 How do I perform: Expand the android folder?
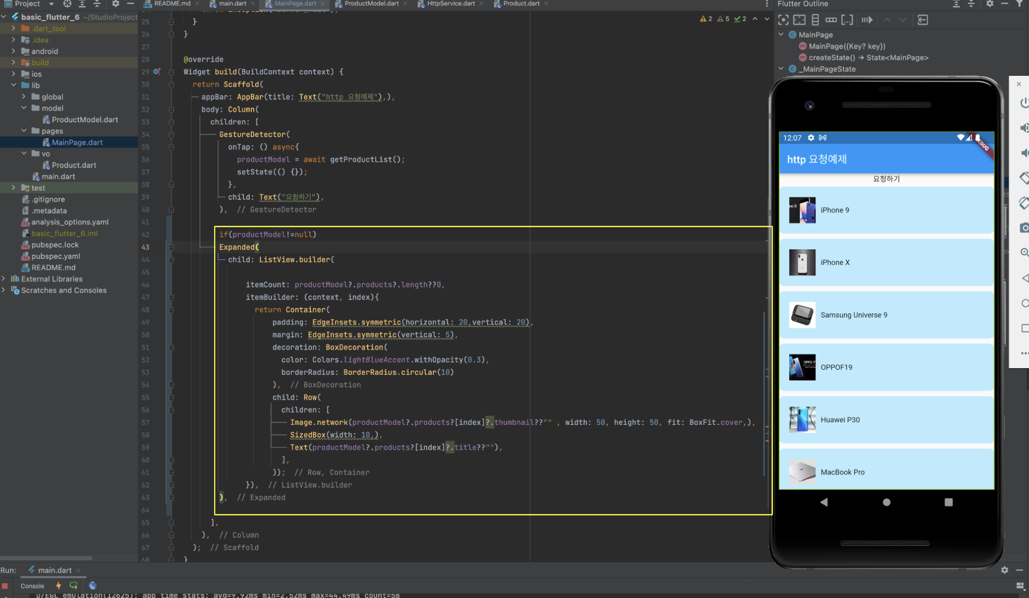(x=14, y=51)
